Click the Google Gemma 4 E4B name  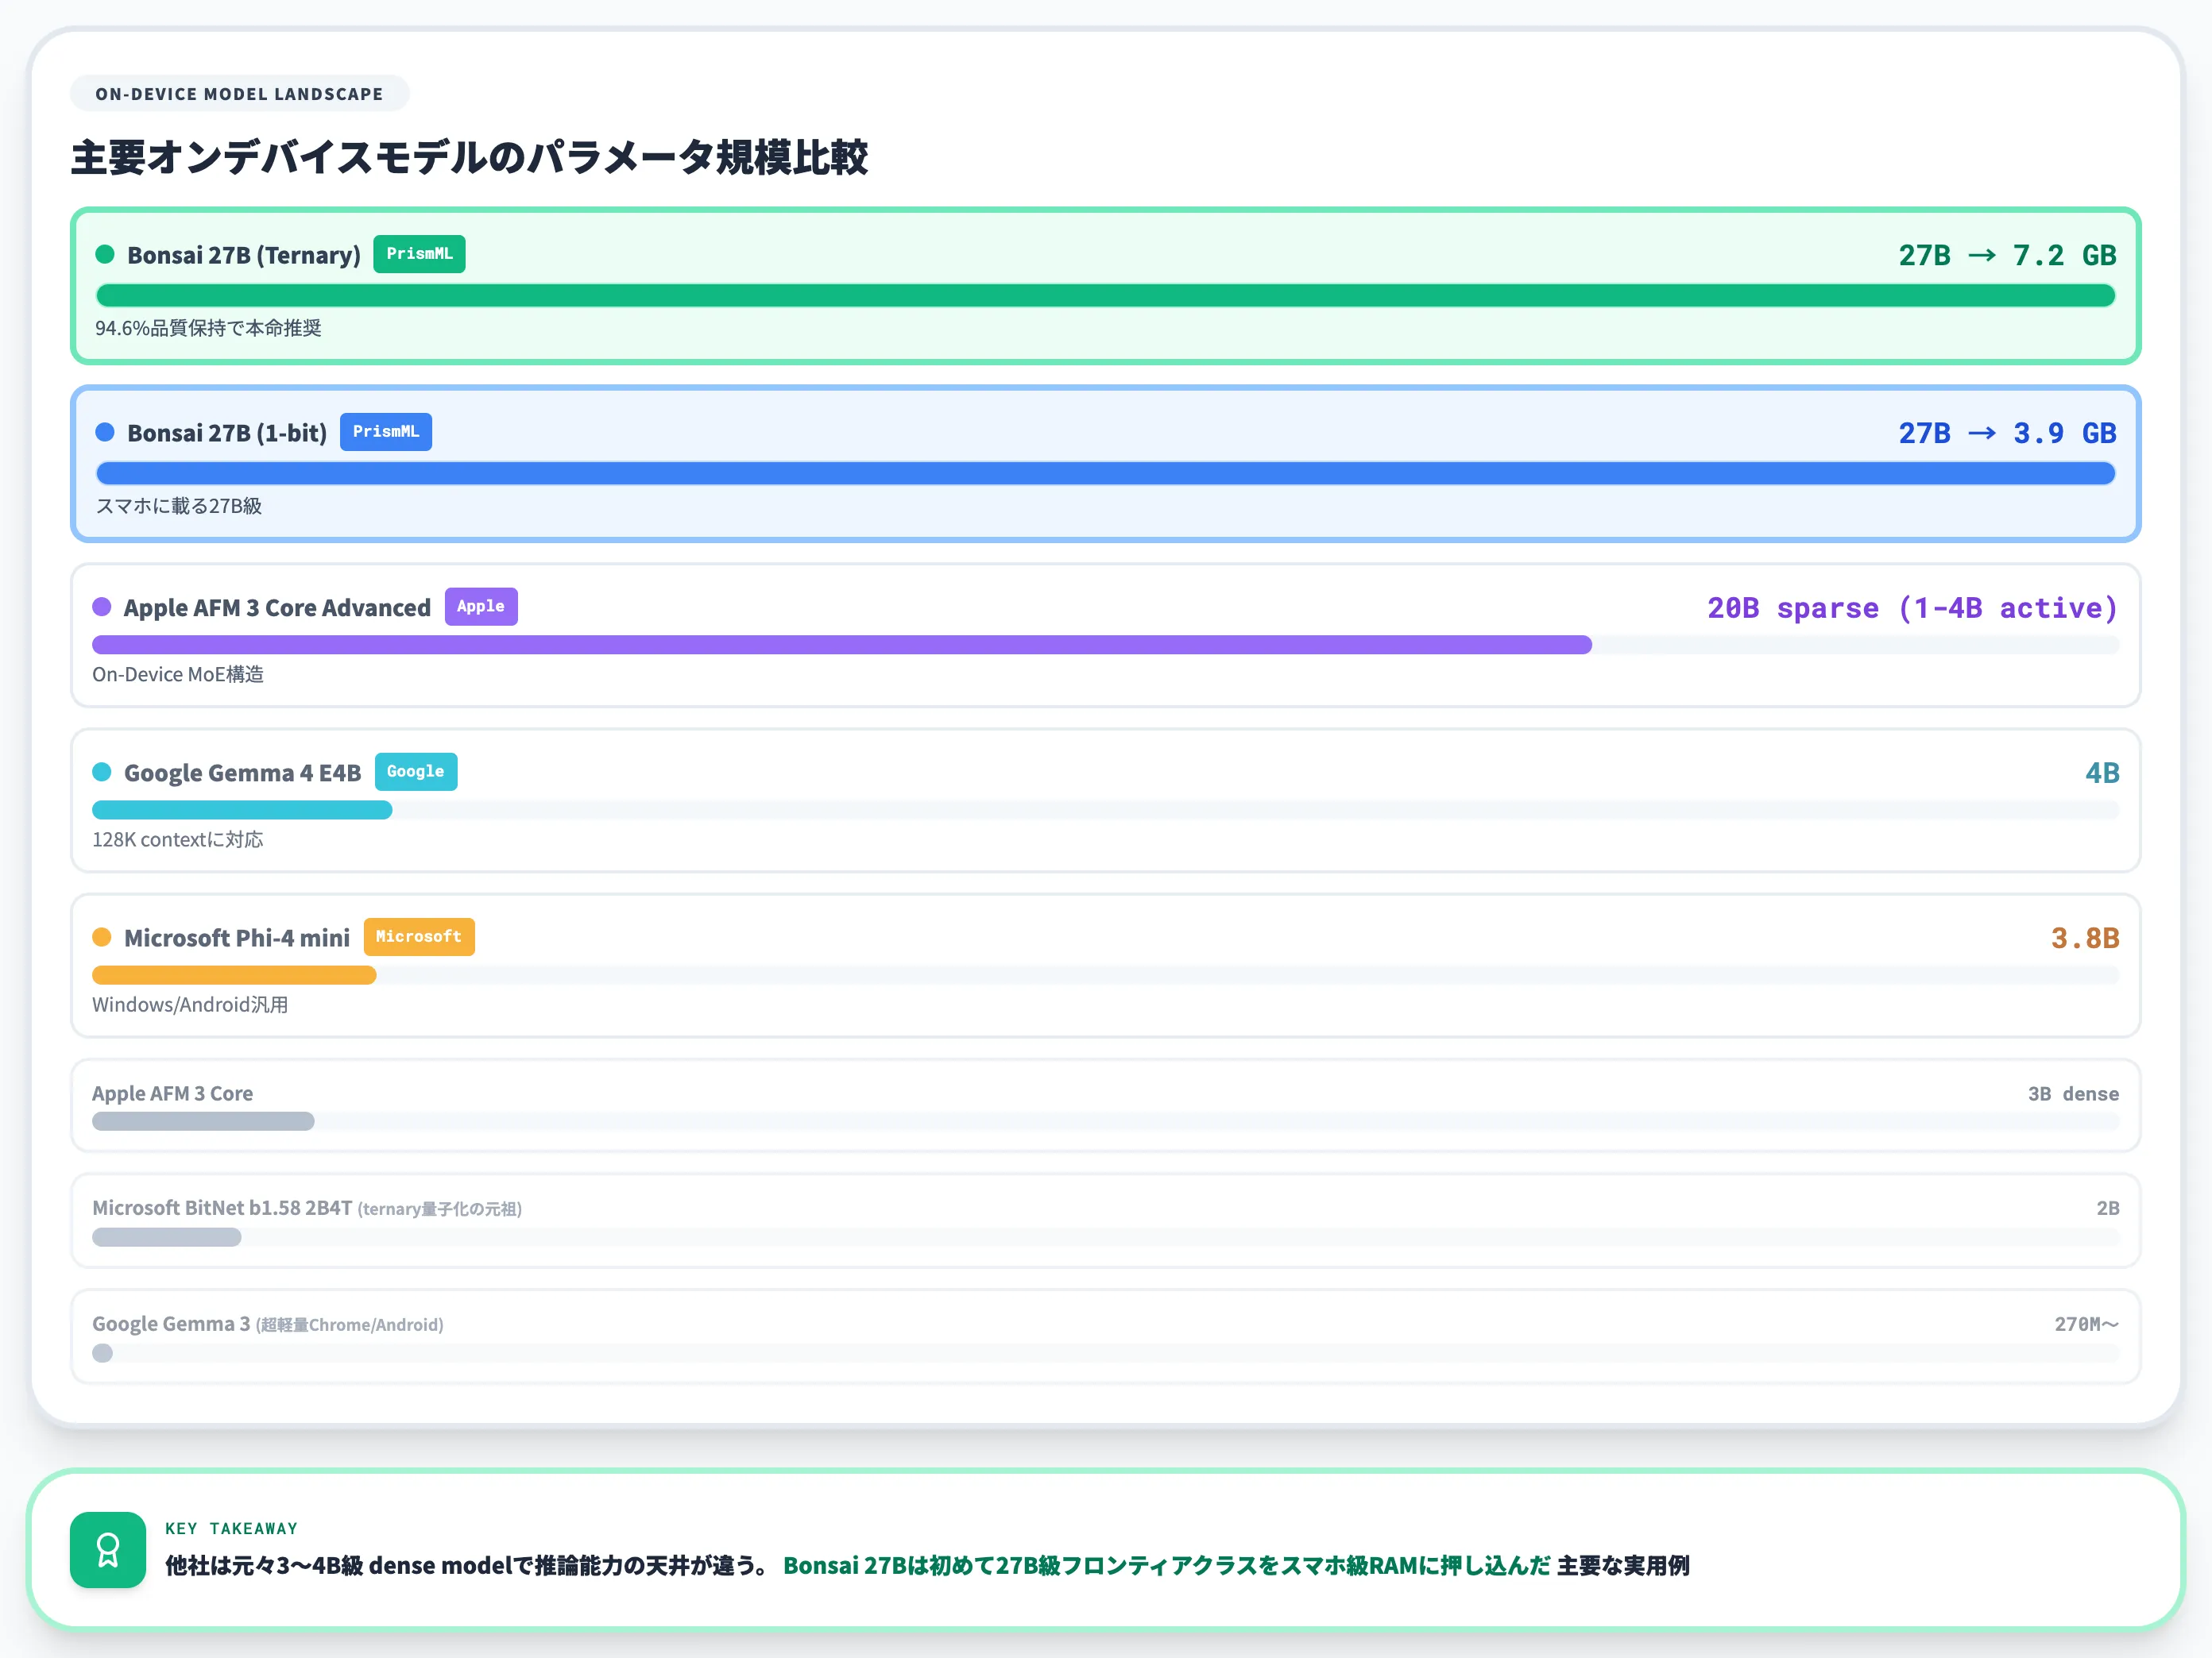[x=242, y=773]
